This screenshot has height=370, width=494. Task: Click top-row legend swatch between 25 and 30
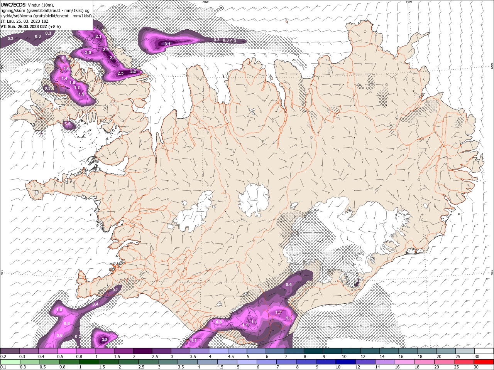(x=465, y=351)
